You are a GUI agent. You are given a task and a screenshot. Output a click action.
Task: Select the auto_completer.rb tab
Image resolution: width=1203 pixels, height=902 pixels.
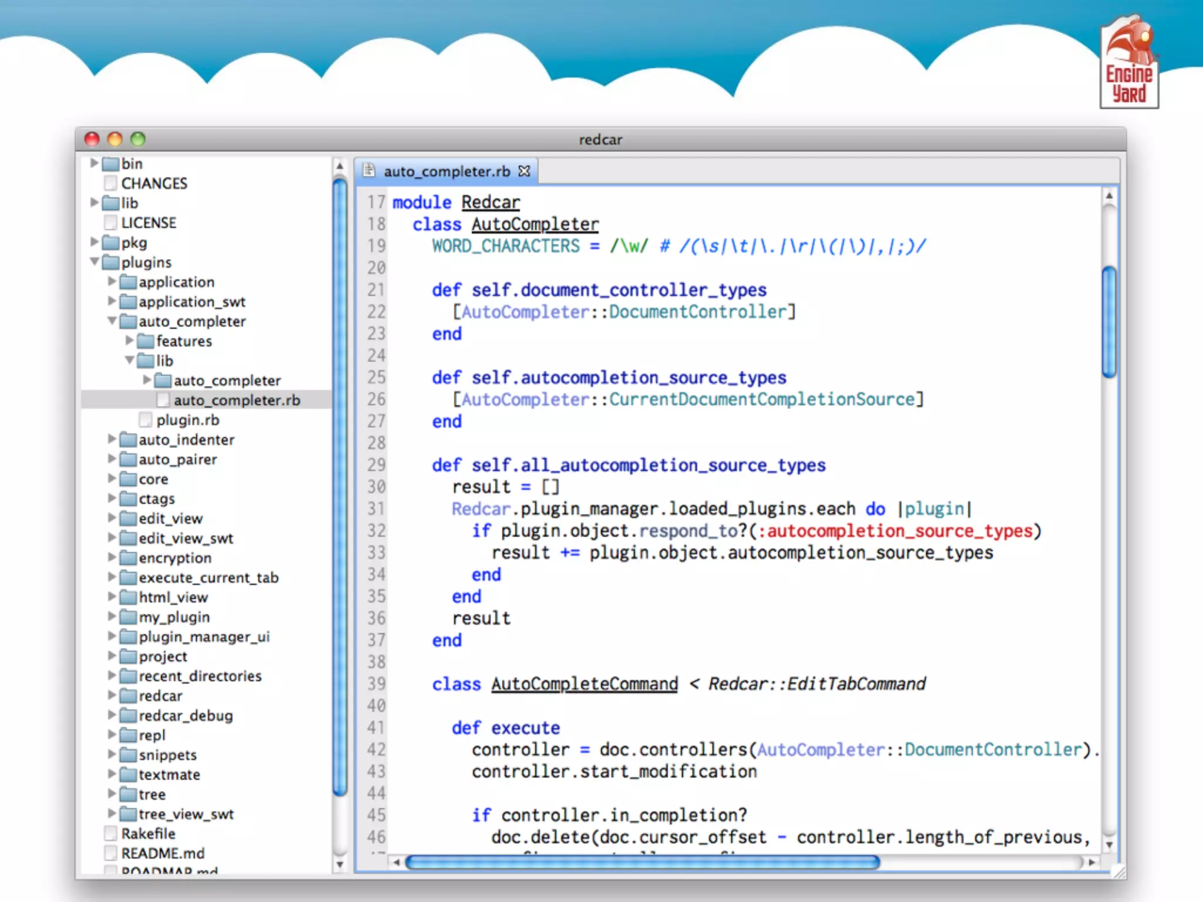(x=446, y=171)
